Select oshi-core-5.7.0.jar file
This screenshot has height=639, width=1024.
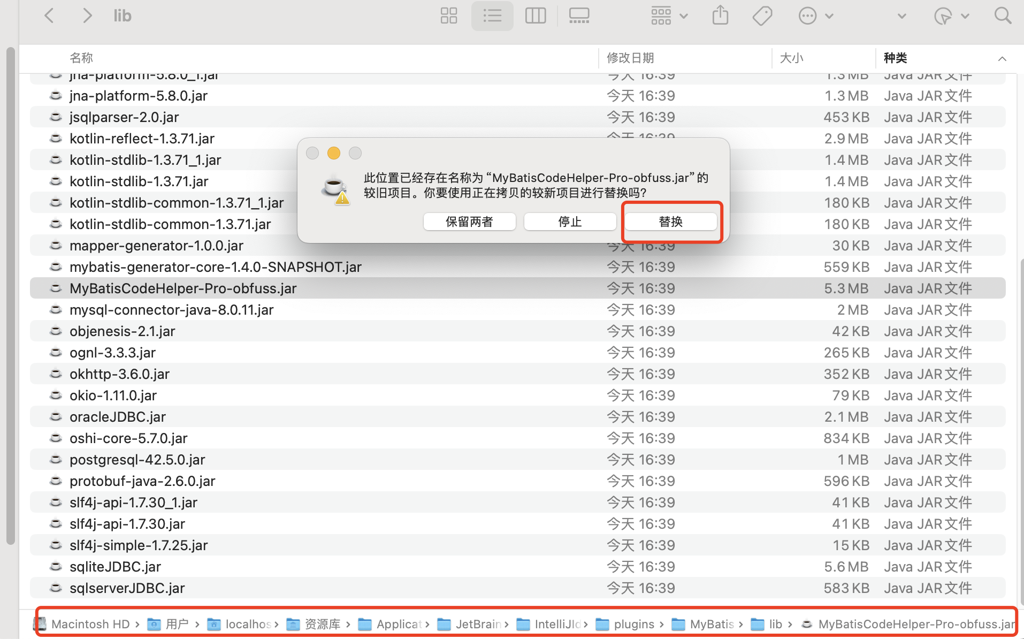518,438
